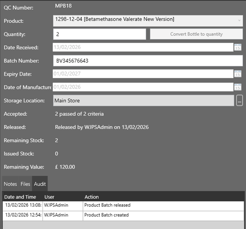Viewport: 246px width, 229px height.
Task: Click the Batch Number input field
Action: click(148, 61)
